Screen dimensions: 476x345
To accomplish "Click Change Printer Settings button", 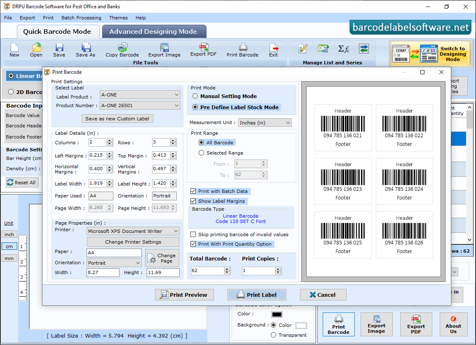I will click(x=133, y=242).
